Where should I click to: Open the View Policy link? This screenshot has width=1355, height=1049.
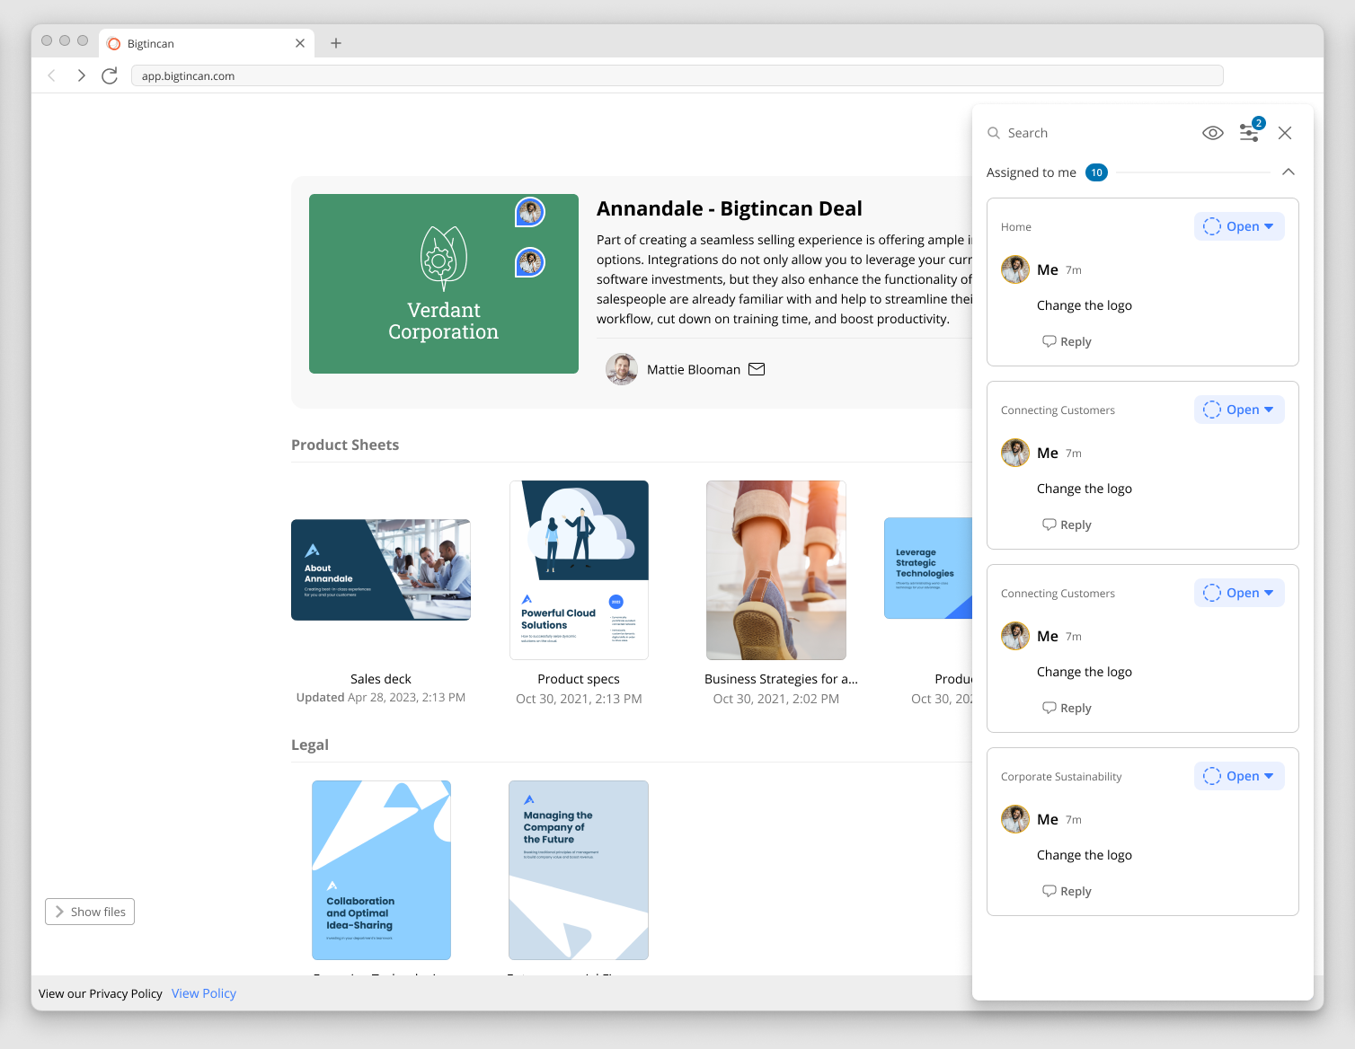point(204,993)
